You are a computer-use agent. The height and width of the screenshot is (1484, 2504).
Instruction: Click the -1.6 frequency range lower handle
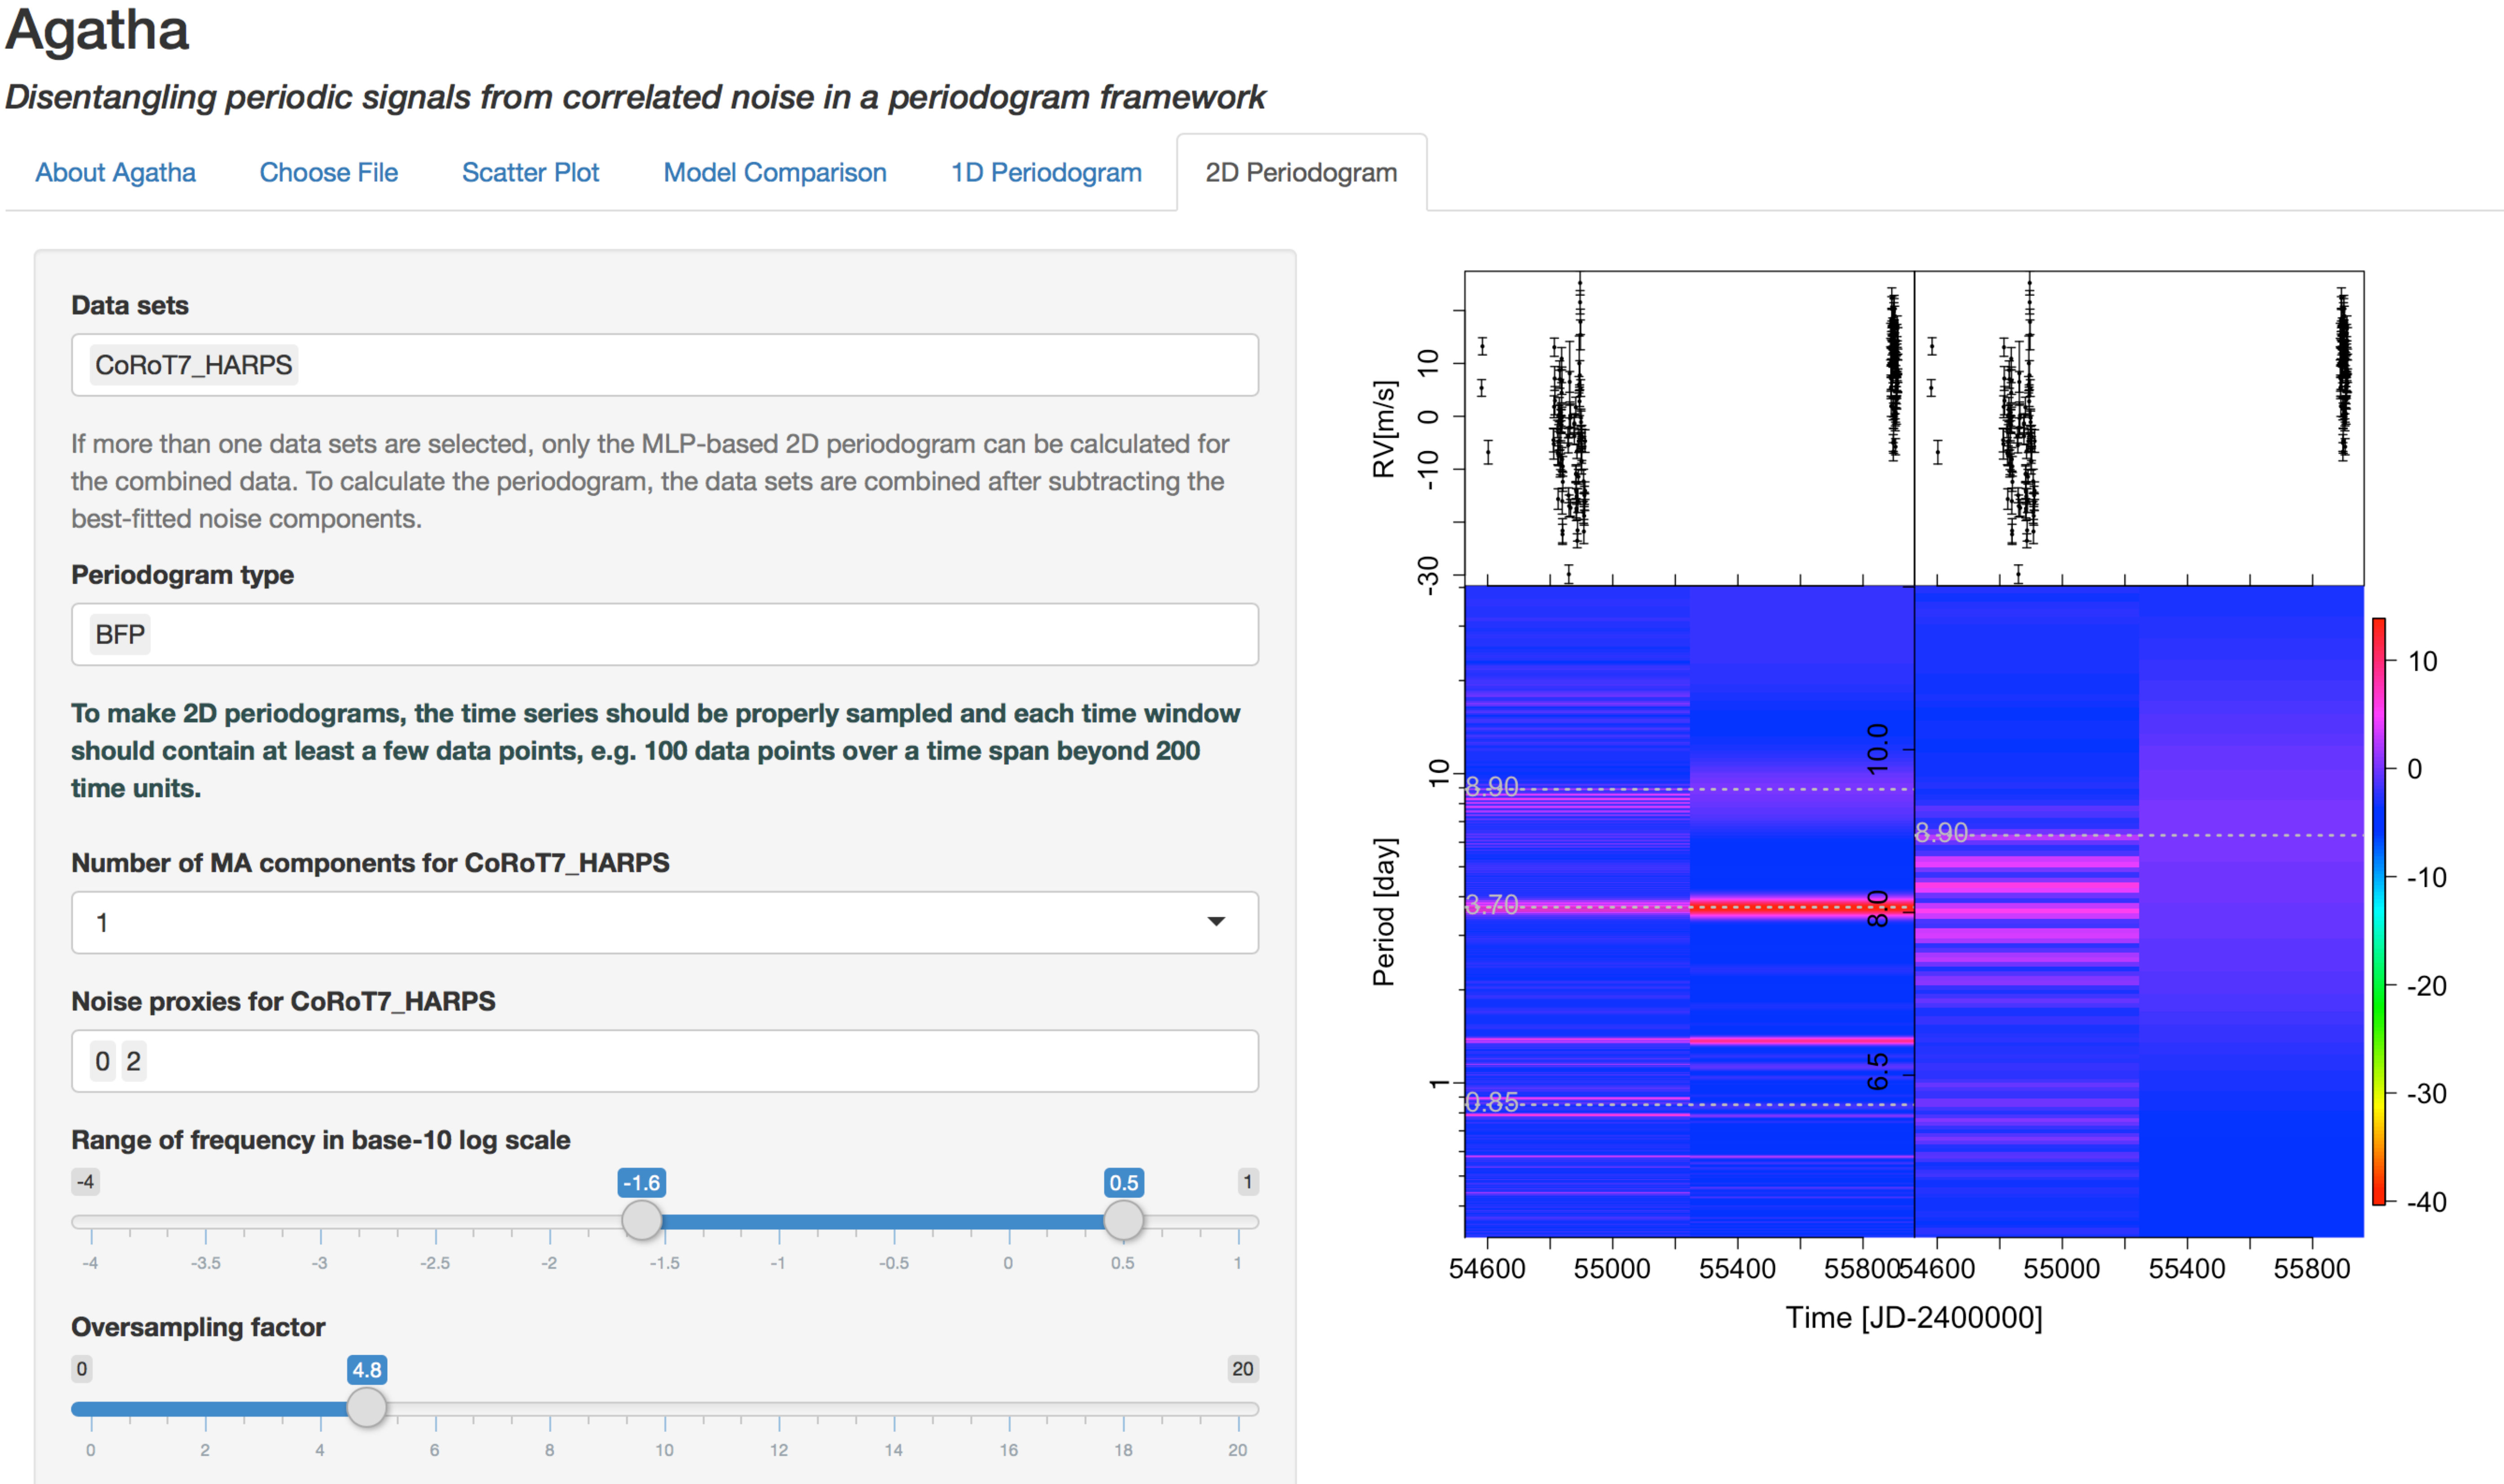coord(641,1220)
